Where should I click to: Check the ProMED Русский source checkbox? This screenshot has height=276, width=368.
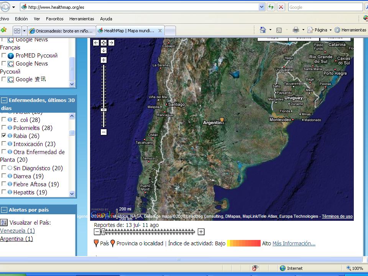pos(4,55)
